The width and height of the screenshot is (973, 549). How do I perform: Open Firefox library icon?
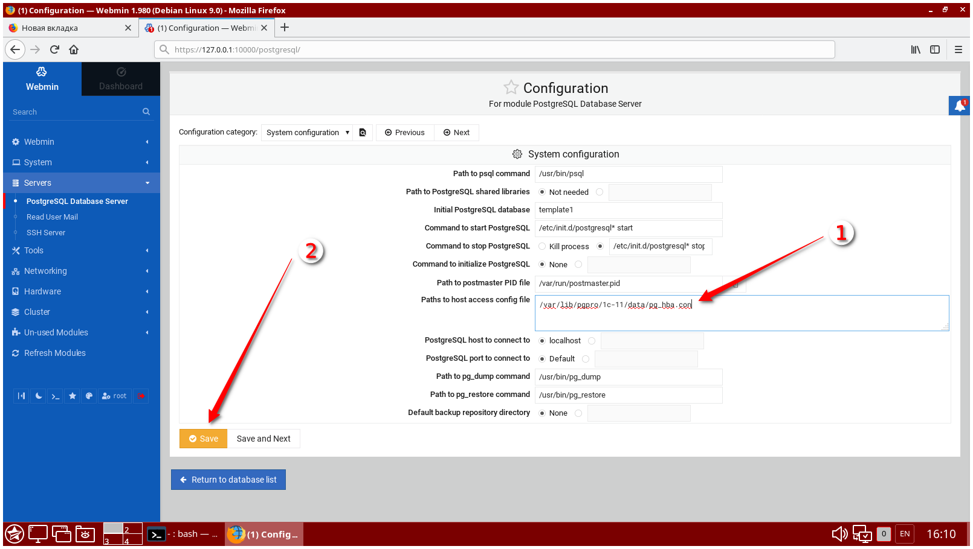916,49
